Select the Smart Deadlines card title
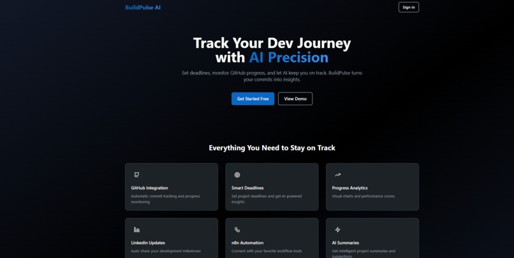514x258 pixels. click(247, 188)
